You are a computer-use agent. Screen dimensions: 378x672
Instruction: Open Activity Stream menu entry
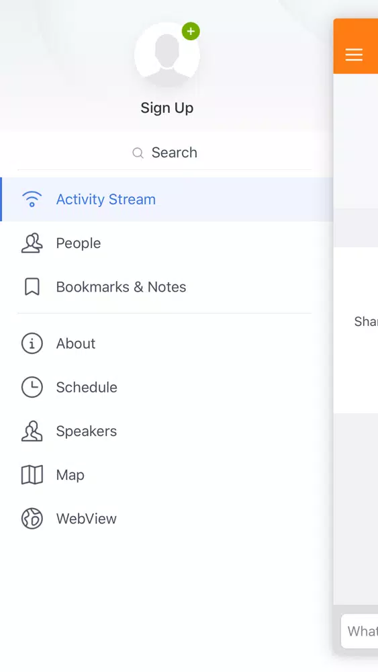click(167, 200)
